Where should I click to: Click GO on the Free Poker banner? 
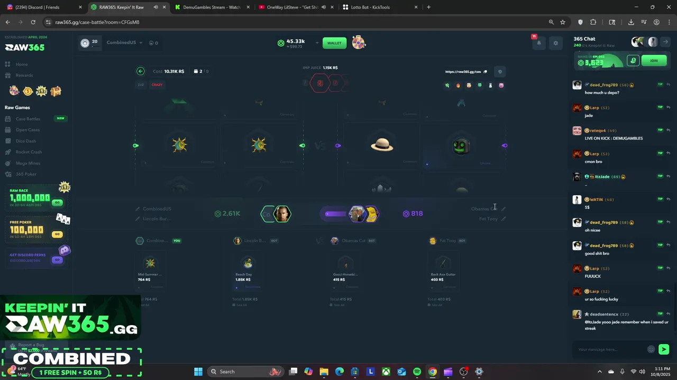click(x=57, y=234)
